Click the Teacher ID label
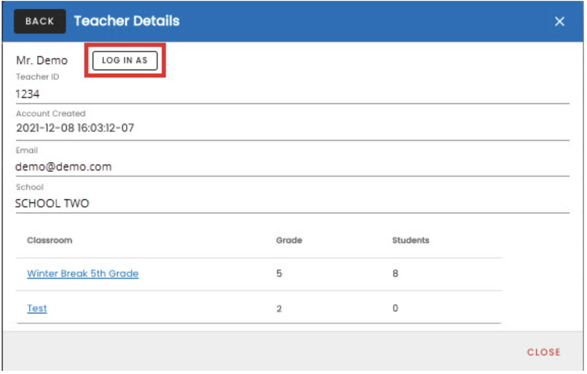Viewport: 587px width, 374px height. coord(37,77)
